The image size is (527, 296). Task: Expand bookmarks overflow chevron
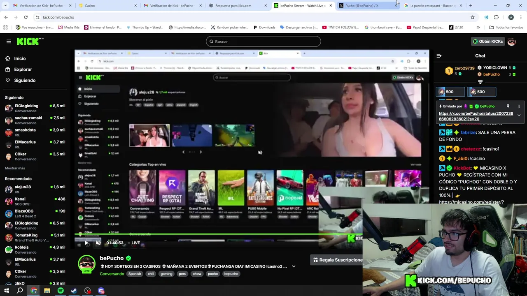coord(478,28)
